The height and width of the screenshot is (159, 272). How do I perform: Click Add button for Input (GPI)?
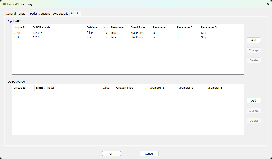(254, 40)
